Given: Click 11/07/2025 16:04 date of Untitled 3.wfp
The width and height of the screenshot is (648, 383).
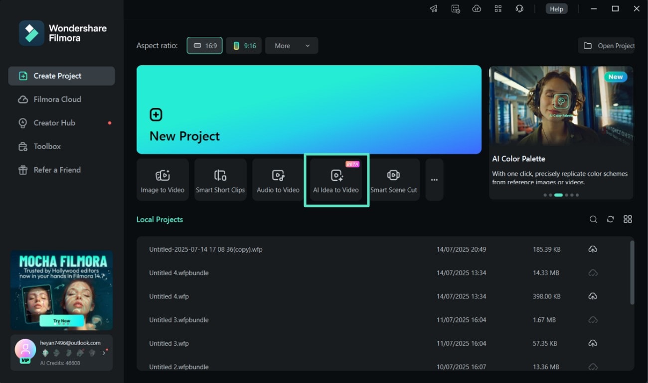Looking at the screenshot, I should [x=462, y=343].
